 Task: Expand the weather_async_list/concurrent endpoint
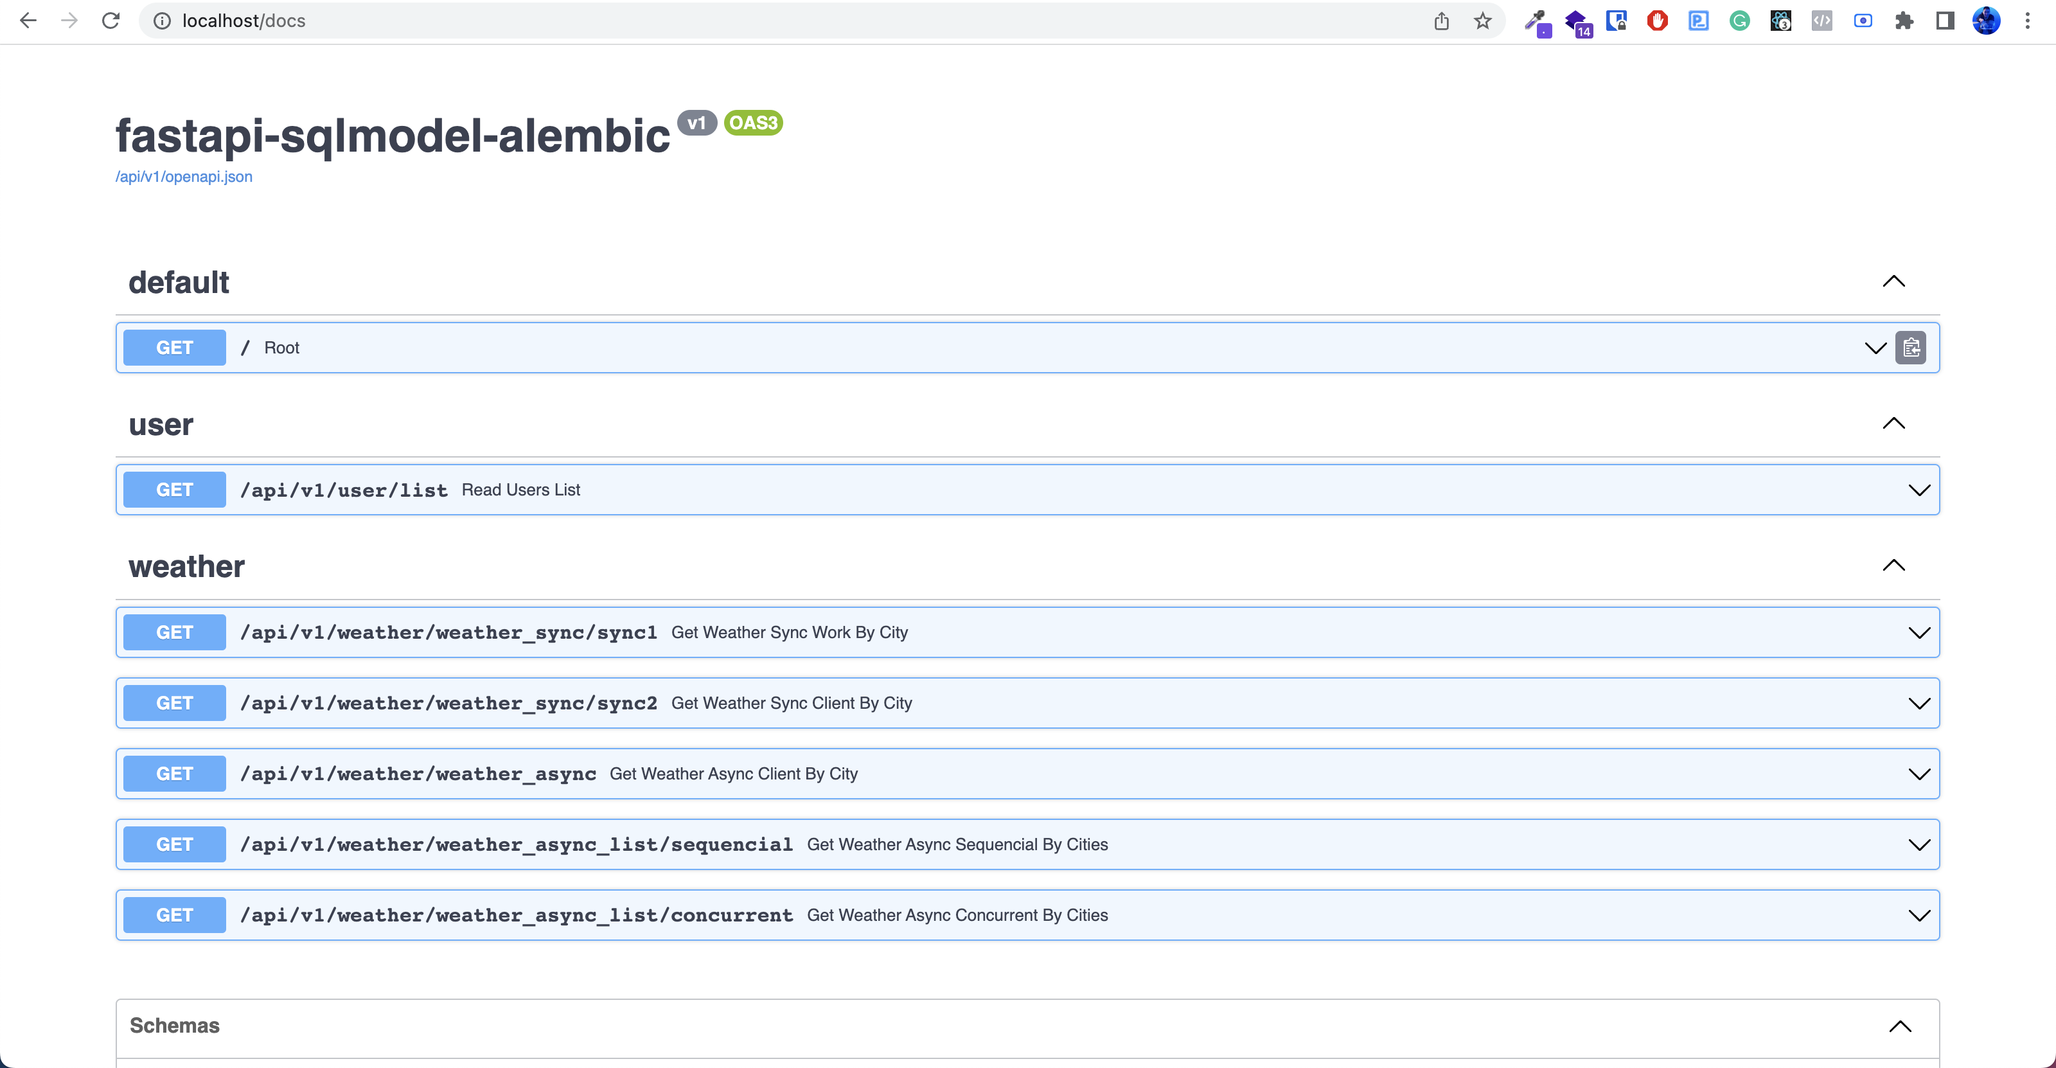point(1919,916)
